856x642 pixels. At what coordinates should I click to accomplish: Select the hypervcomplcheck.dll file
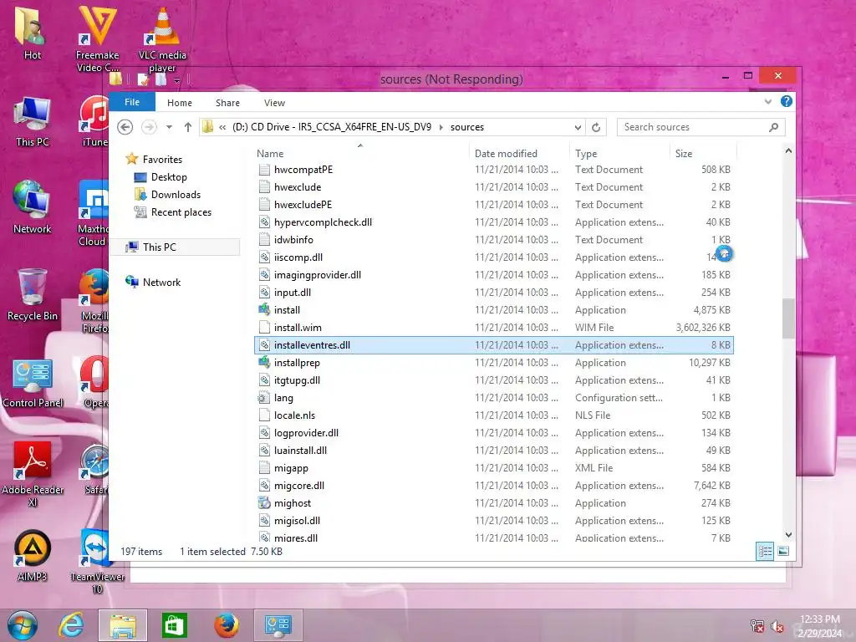(x=494, y=222)
